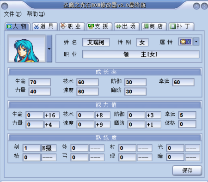Open the 属性 affinity dropdown arrow
Viewport: 208px width, 182px height.
click(x=196, y=42)
